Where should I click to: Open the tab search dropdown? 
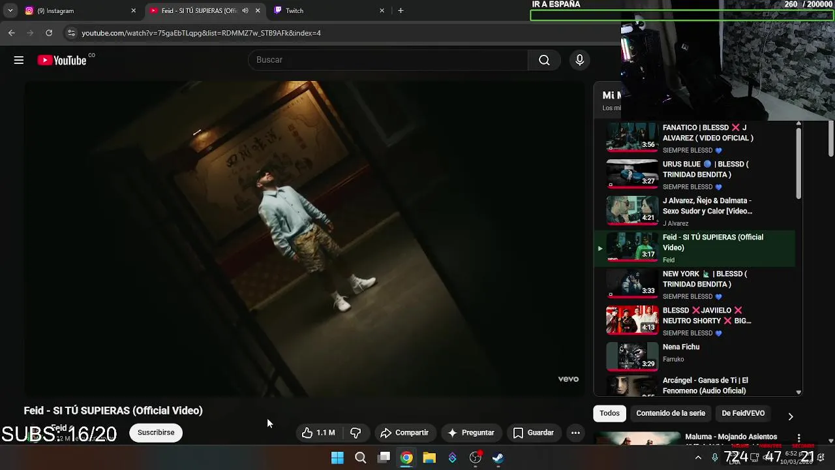tap(10, 10)
